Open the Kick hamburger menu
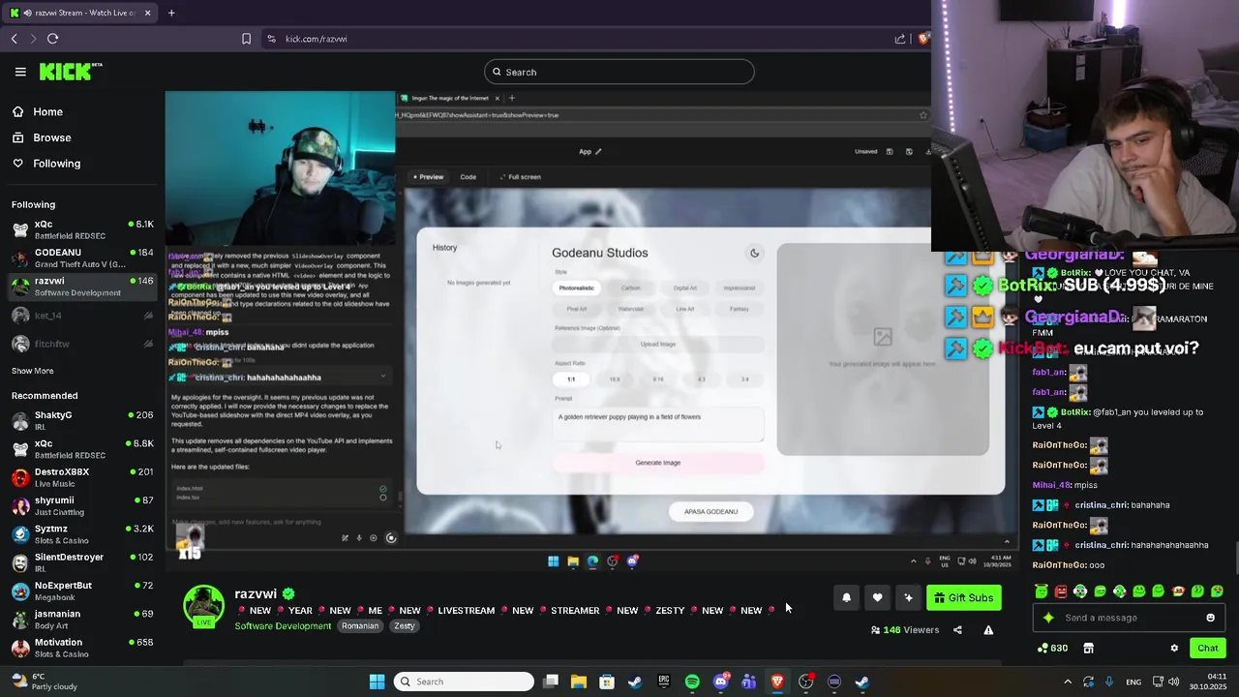Viewport: 1239px width, 697px height. 20,72
